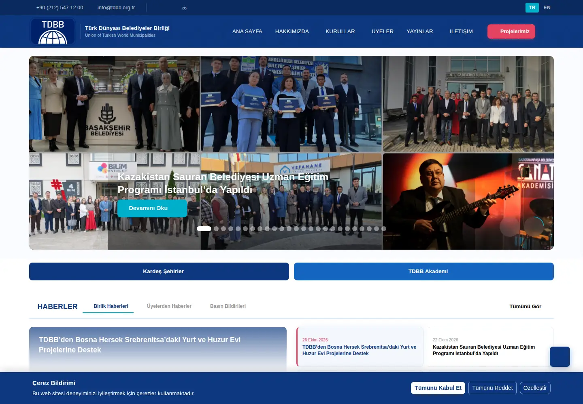Open cookie settings with Özelleştir
The image size is (583, 404).
[x=535, y=388]
